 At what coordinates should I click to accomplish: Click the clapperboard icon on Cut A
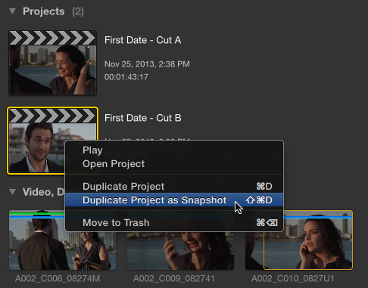pos(52,38)
